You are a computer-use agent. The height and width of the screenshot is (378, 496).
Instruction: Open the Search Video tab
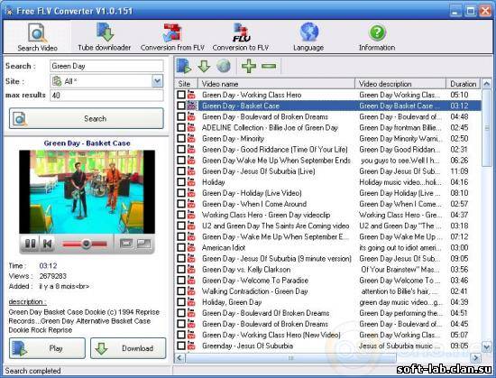pos(37,37)
